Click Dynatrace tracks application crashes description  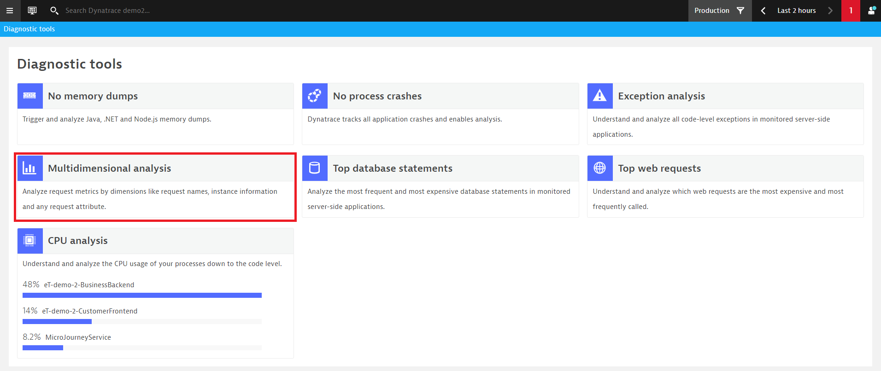[405, 119]
